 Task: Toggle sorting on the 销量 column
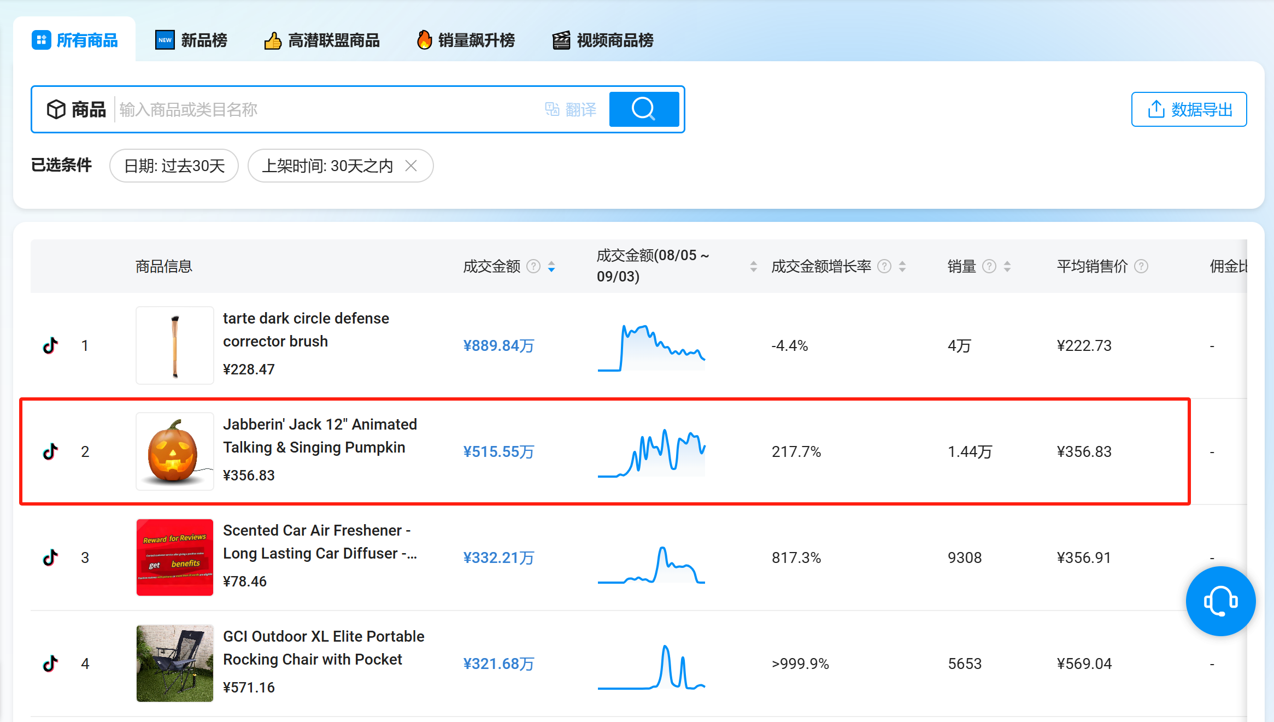(1007, 267)
